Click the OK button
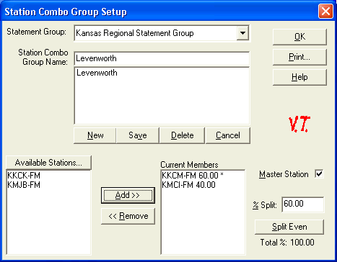Viewport: 337px width, 262px height. pos(299,37)
